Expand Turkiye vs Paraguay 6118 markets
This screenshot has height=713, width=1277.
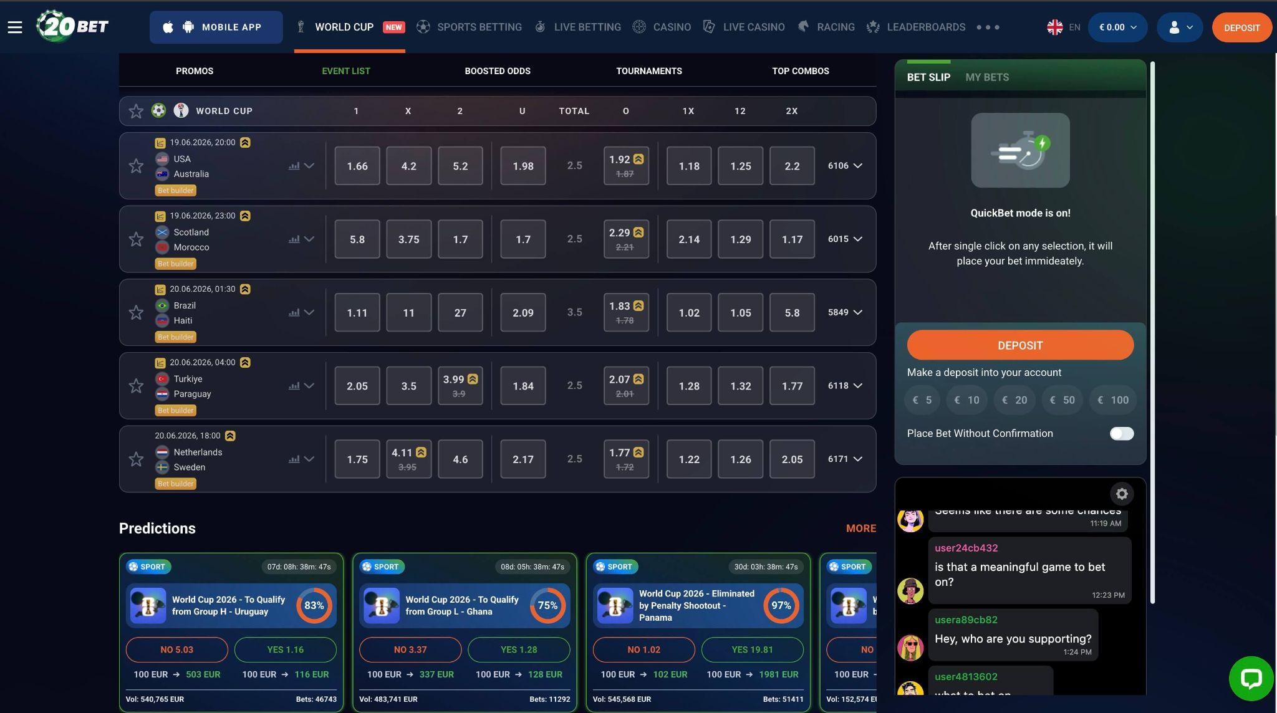point(845,386)
